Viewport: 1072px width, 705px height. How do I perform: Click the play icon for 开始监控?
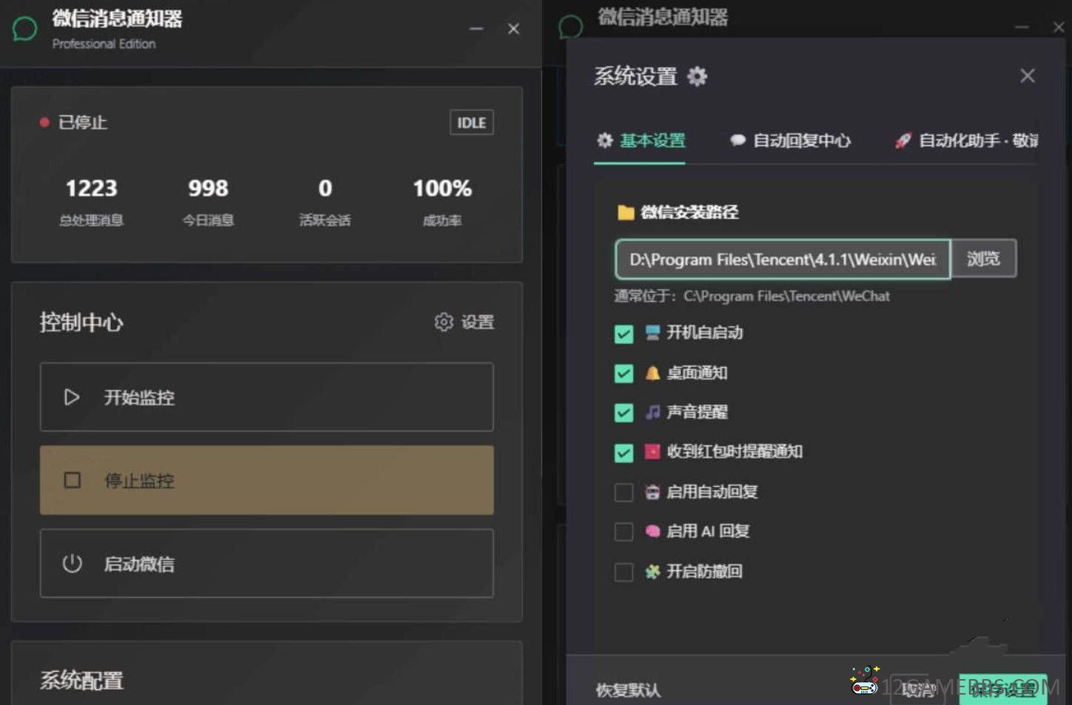point(72,397)
